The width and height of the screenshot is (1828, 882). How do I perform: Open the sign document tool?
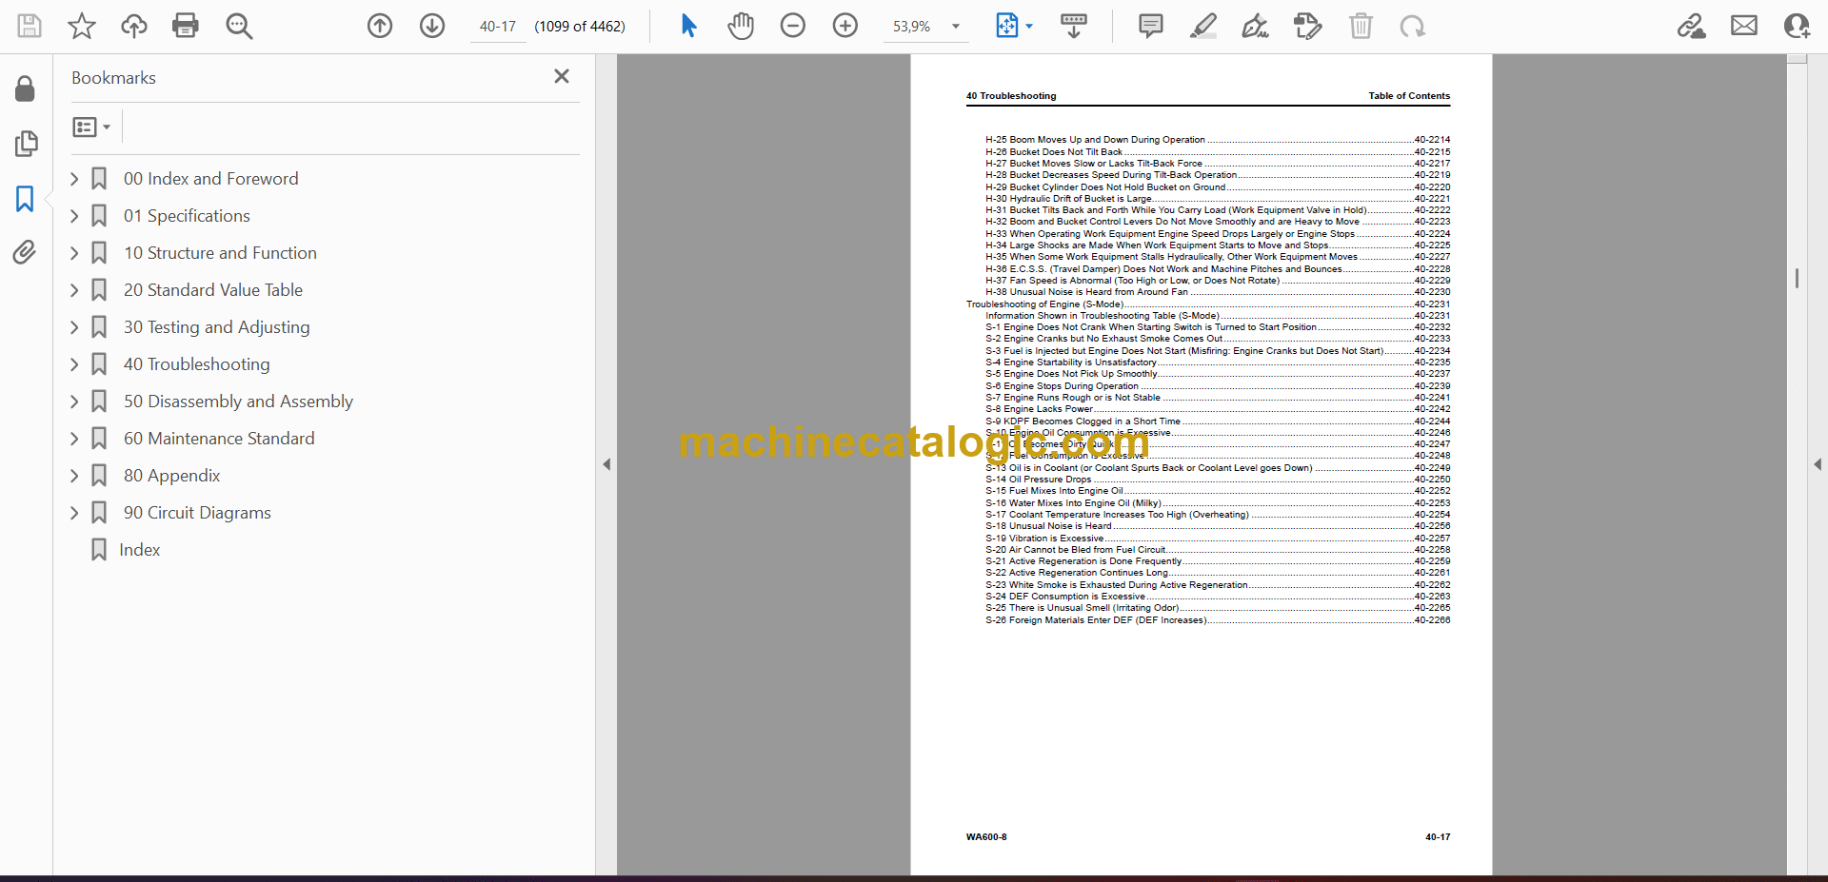click(x=1256, y=26)
